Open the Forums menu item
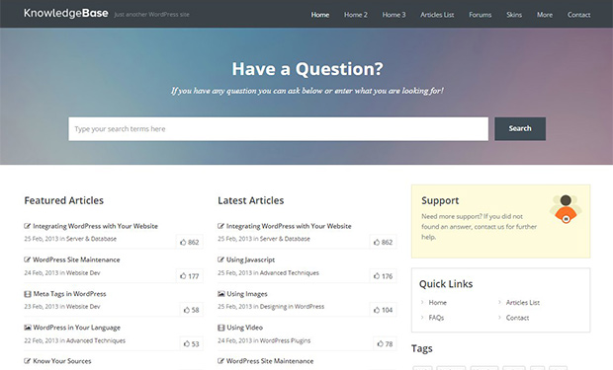 pyautogui.click(x=481, y=15)
